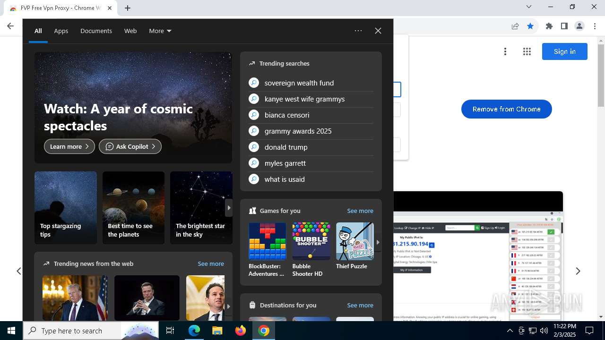Image resolution: width=605 pixels, height=340 pixels.
Task: Click the Windows Start button
Action: 11,331
